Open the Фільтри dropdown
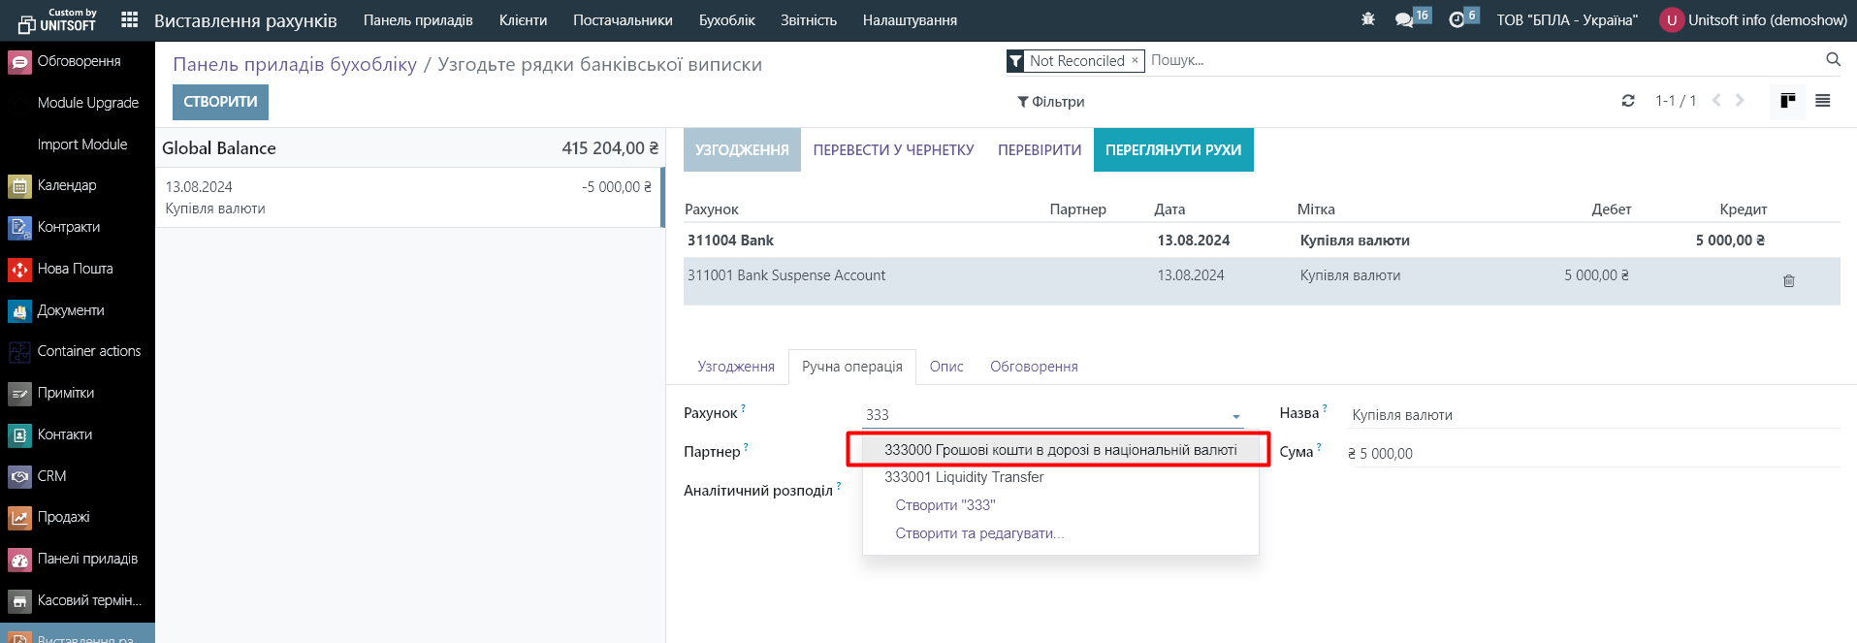 (1051, 102)
